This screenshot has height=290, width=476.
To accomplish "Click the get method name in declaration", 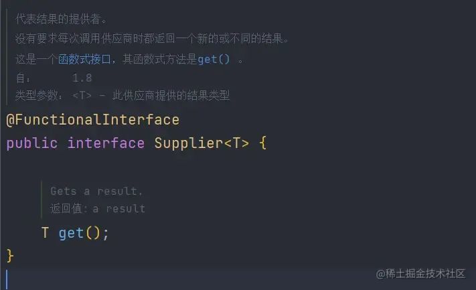I will point(71,233).
